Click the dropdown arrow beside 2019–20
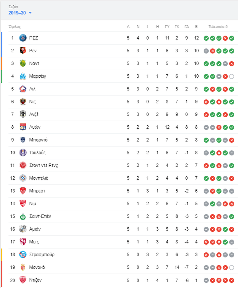 30,13
